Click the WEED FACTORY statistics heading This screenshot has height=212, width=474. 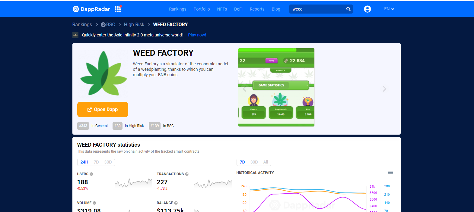pyautogui.click(x=109, y=145)
